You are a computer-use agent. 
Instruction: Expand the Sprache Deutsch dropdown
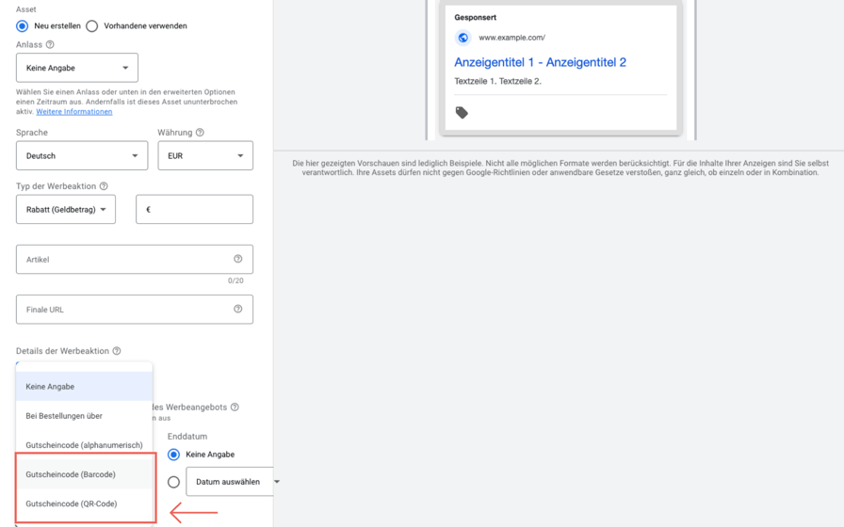click(x=82, y=155)
